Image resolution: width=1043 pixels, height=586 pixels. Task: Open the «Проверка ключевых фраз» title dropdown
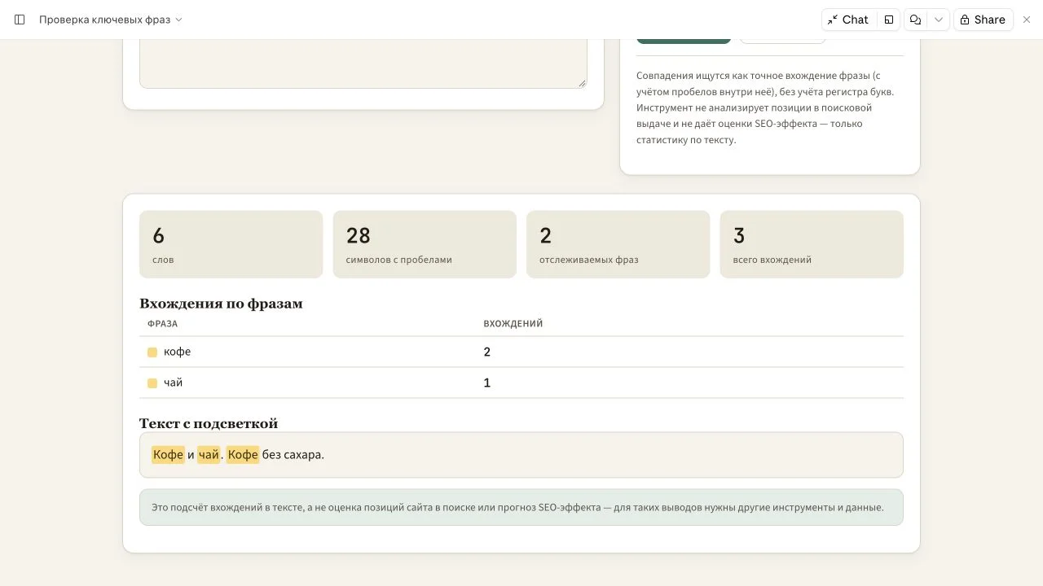111,20
